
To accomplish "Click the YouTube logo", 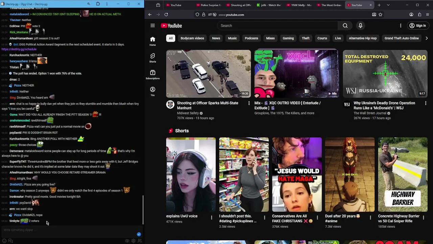I will [172, 26].
